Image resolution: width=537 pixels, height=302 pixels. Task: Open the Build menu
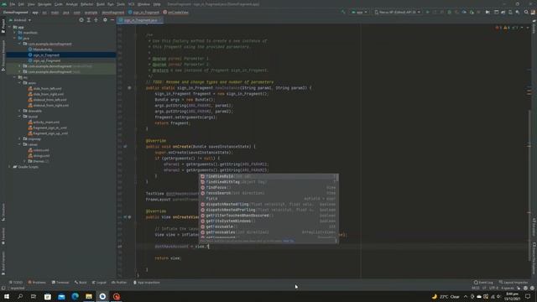pyautogui.click(x=101, y=4)
